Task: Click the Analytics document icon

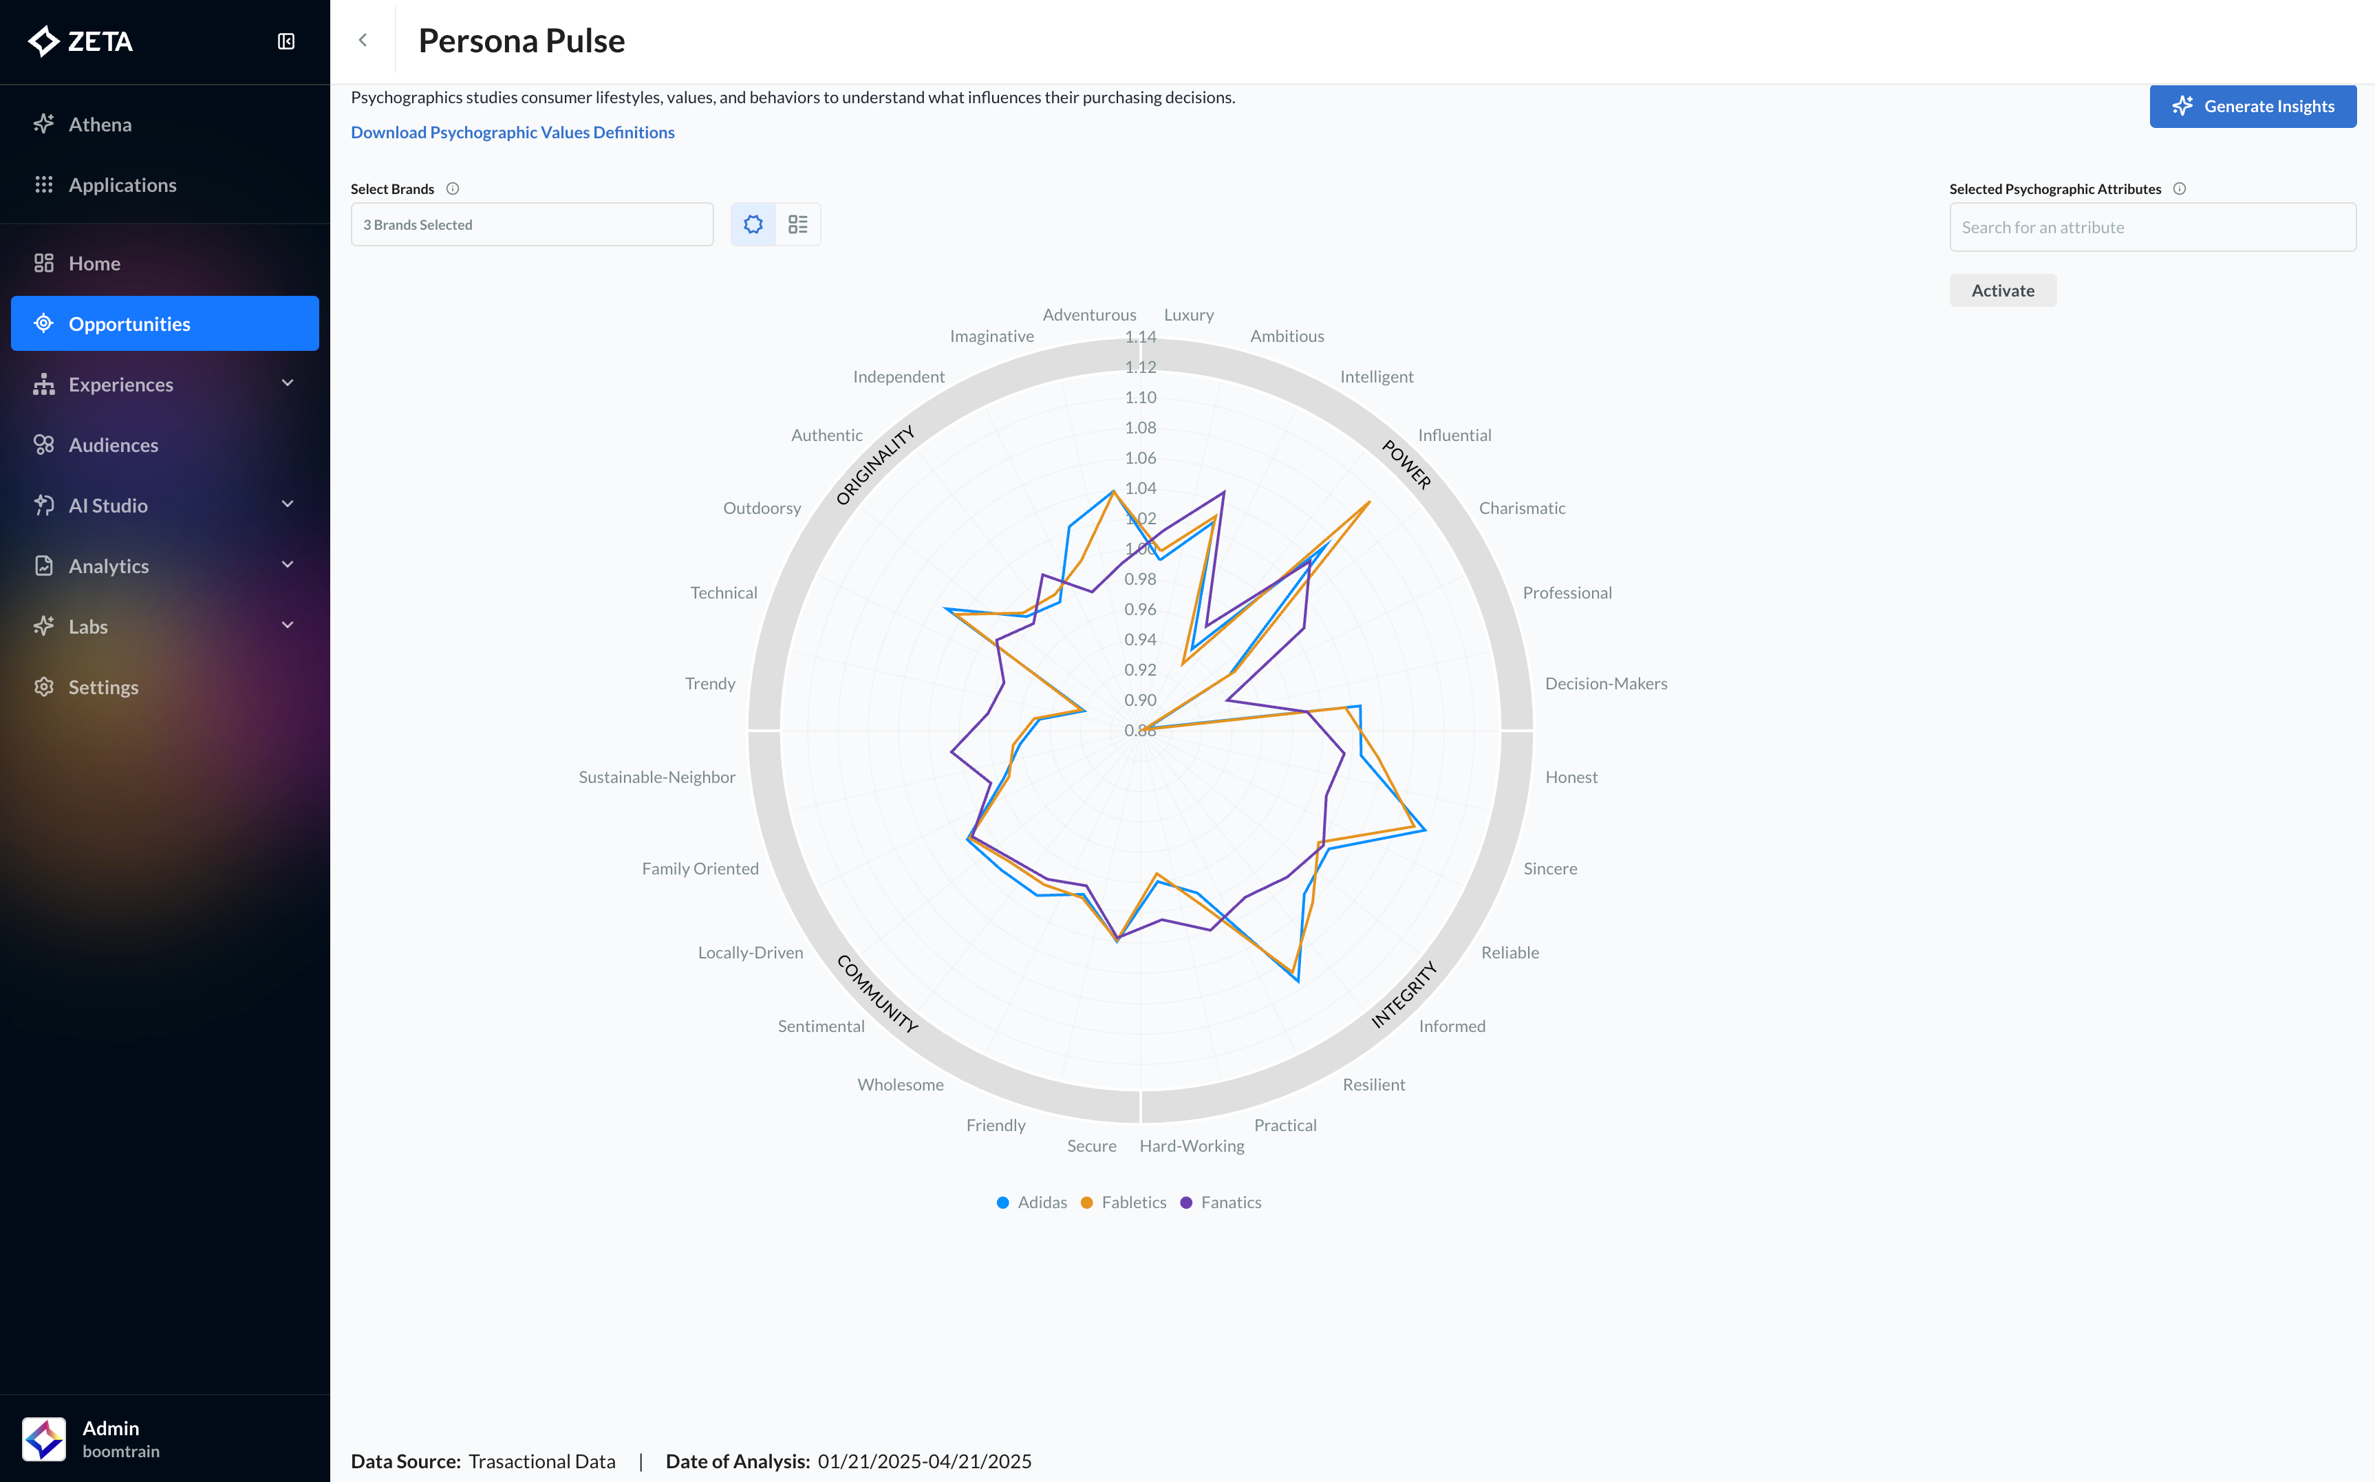Action: point(43,566)
